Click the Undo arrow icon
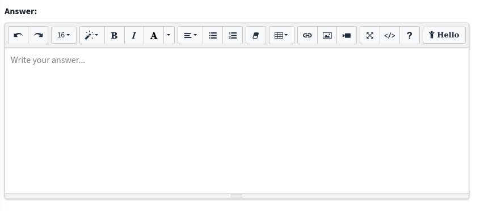480x211 pixels. tap(18, 35)
